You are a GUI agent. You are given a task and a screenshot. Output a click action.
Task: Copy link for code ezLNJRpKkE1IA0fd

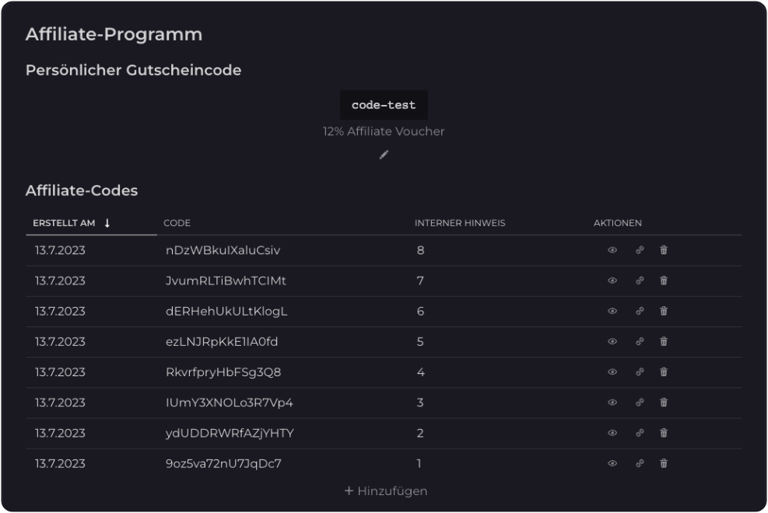click(x=640, y=341)
